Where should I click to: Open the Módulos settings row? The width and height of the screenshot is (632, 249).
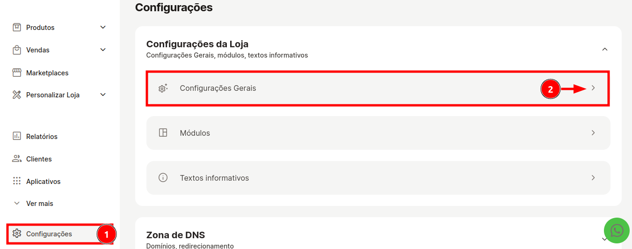pos(378,133)
